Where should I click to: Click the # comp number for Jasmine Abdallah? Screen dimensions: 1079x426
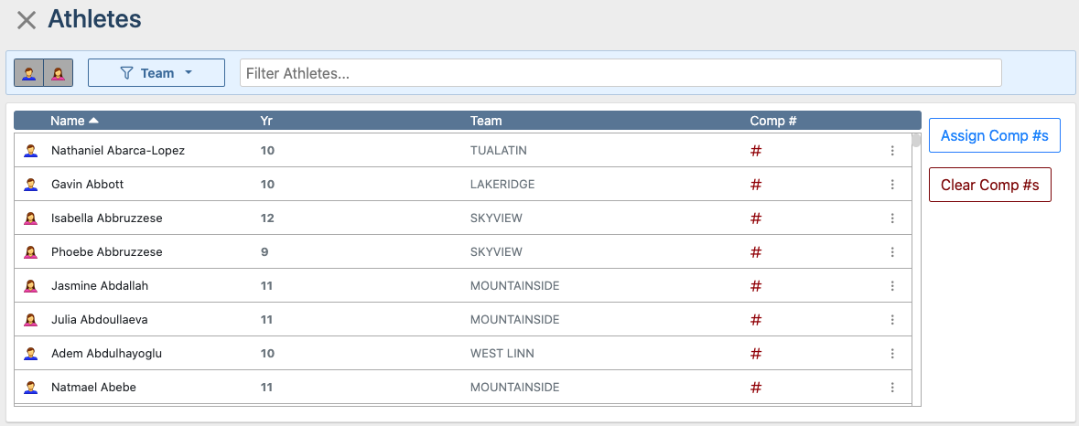pyautogui.click(x=756, y=286)
